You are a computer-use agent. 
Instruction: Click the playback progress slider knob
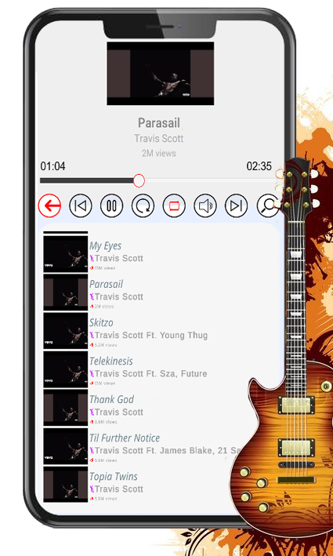coord(139,180)
